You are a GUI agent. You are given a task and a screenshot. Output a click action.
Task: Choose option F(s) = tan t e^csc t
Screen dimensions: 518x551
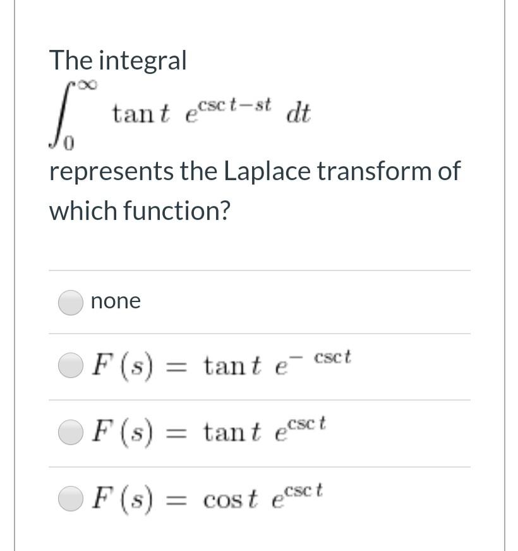click(70, 433)
